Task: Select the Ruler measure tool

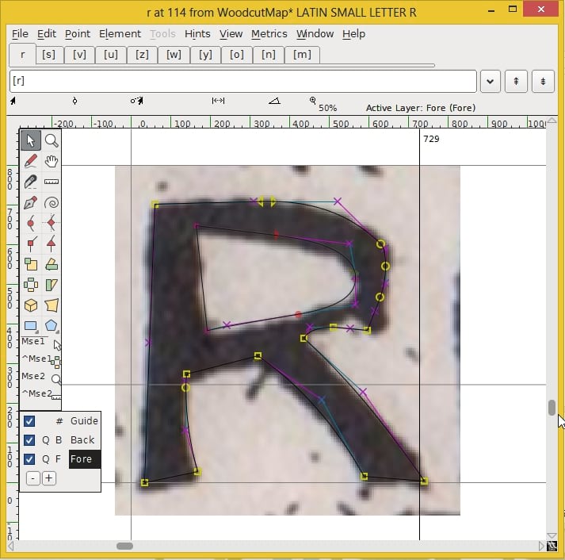Action: [x=52, y=182]
